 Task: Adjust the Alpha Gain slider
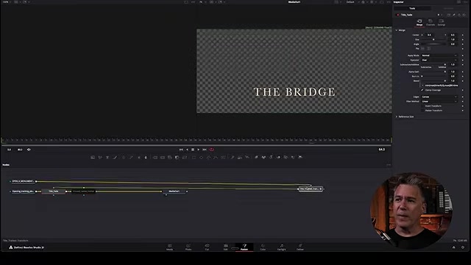pos(433,71)
